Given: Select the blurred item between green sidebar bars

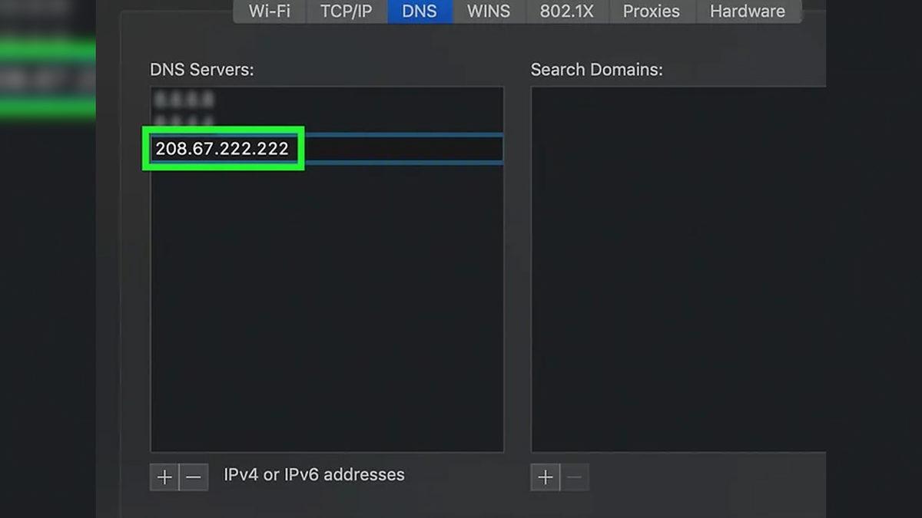Looking at the screenshot, I should (x=46, y=79).
